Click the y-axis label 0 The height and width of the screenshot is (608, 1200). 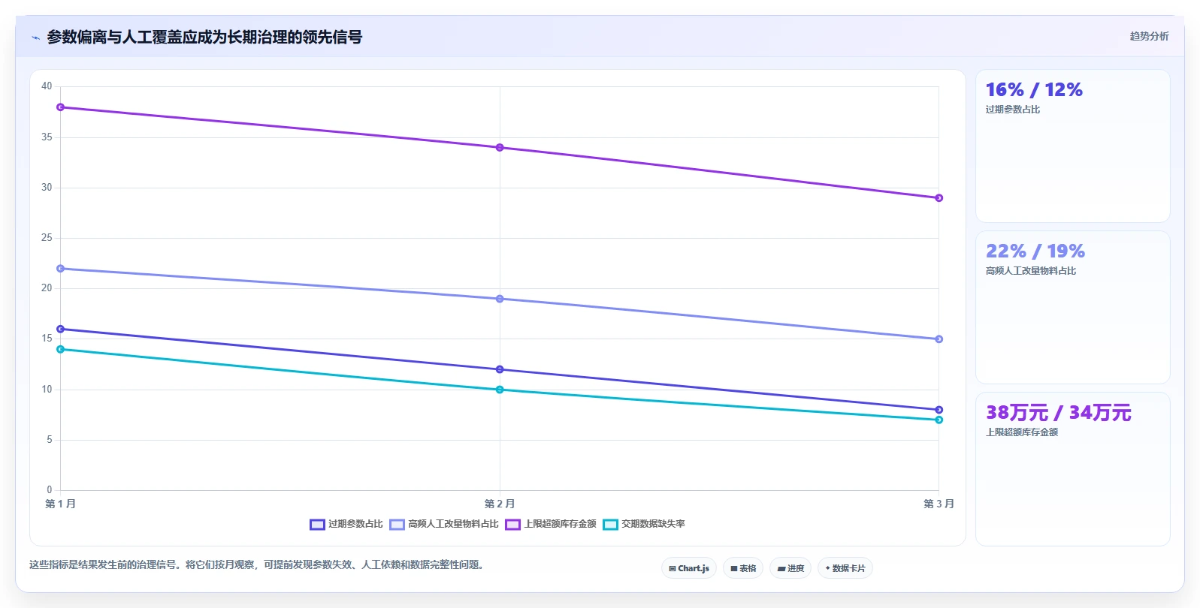pyautogui.click(x=50, y=490)
